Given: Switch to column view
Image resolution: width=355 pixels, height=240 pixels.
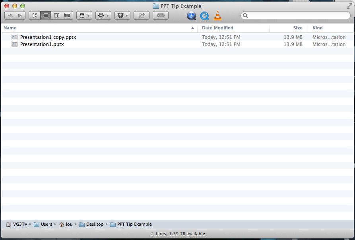Looking at the screenshot, I should pyautogui.click(x=56, y=15).
